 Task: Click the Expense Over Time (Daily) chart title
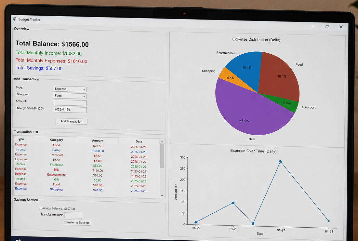[x=253, y=151]
